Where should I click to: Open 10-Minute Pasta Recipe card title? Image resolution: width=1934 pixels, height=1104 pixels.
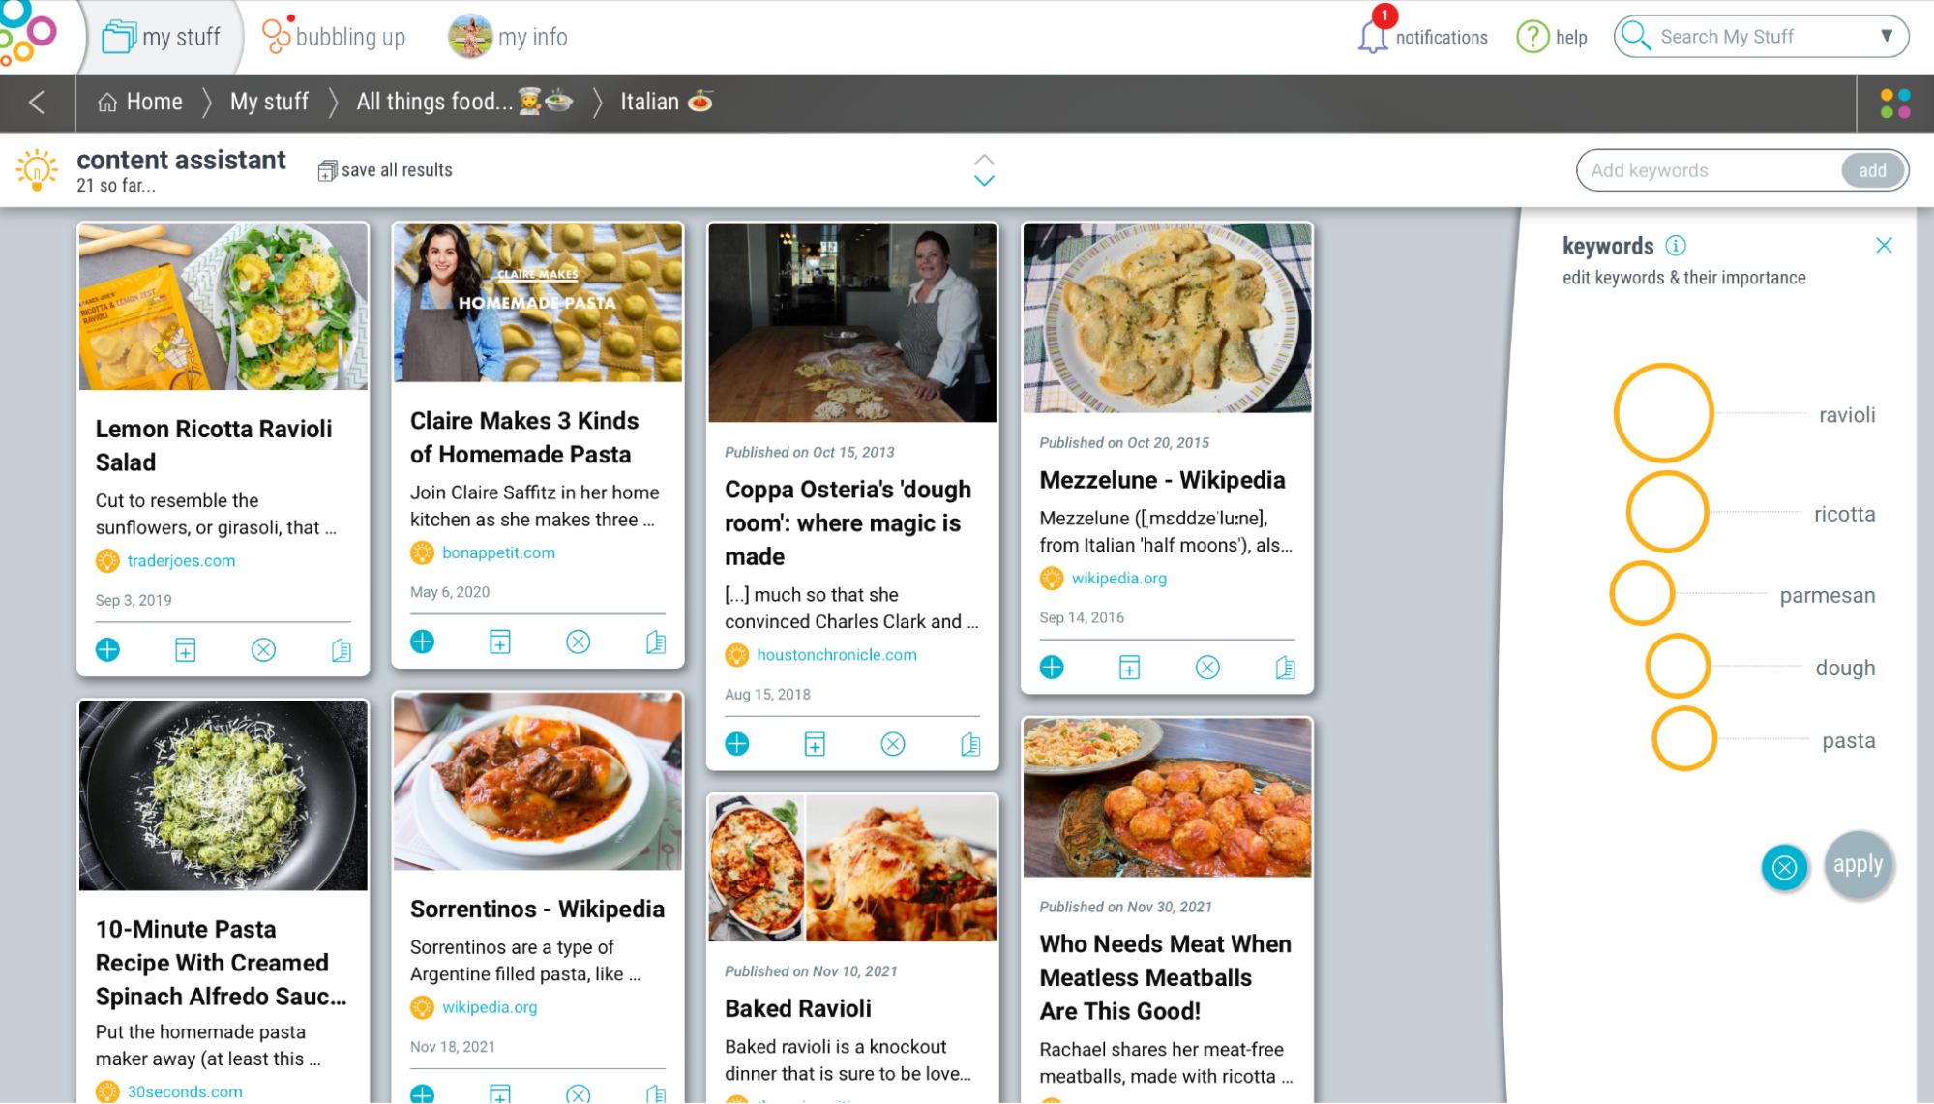pyautogui.click(x=221, y=963)
